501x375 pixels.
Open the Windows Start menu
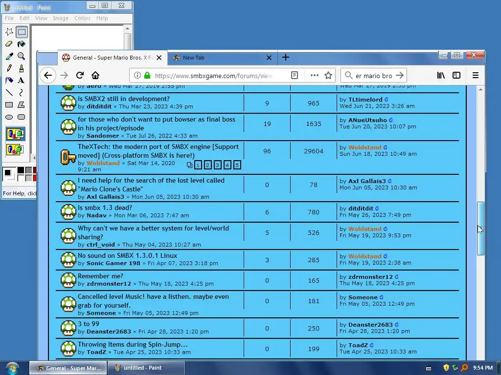tap(12, 368)
